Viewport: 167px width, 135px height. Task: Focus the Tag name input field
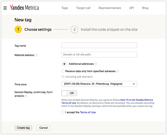point(99,45)
